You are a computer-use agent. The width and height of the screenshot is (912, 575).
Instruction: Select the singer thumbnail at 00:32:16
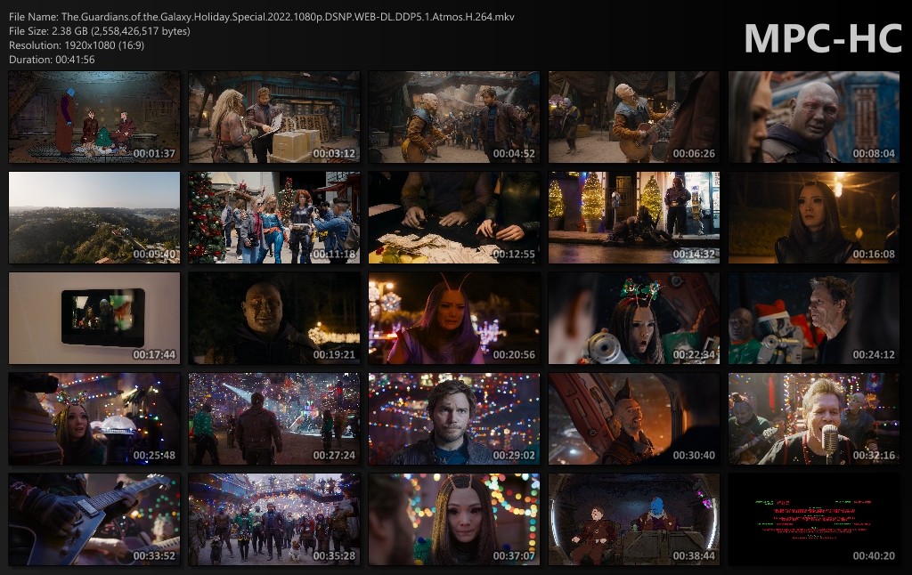(x=814, y=418)
